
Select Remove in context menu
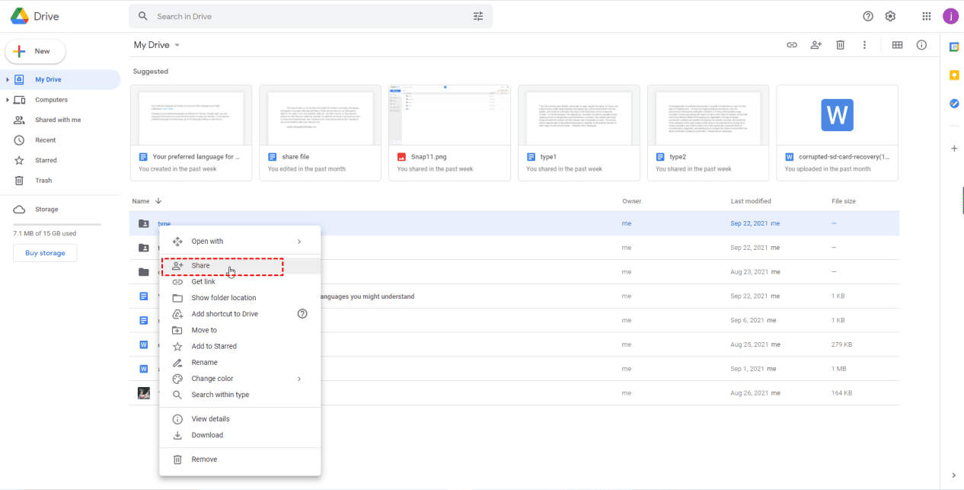tap(240, 460)
